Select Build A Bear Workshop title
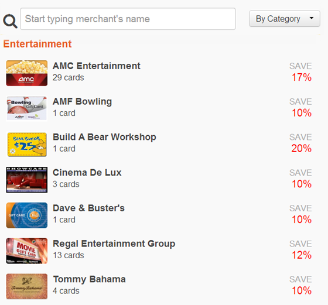 (104, 137)
